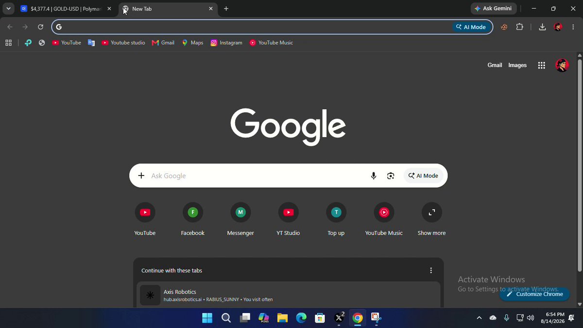Open the Messenger shortcut tile
The image size is (583, 328).
click(240, 219)
